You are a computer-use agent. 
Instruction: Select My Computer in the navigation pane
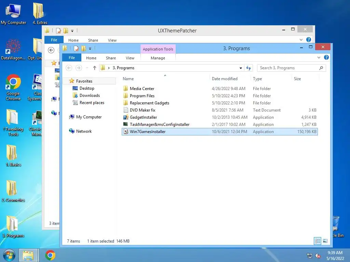click(x=89, y=117)
